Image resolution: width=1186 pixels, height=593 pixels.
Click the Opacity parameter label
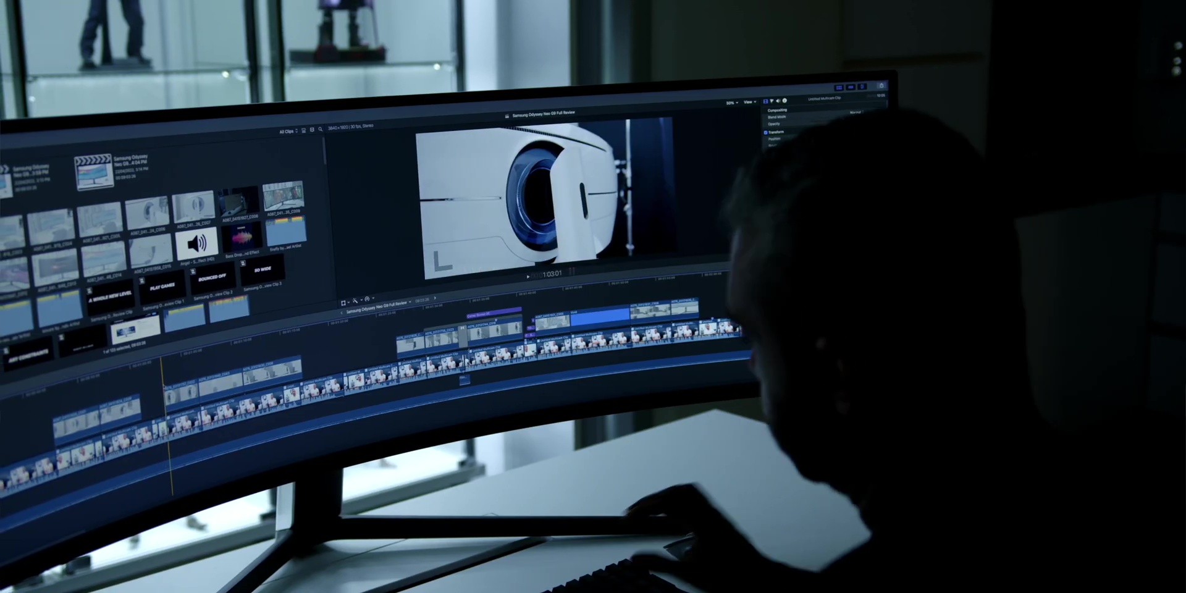(x=774, y=124)
